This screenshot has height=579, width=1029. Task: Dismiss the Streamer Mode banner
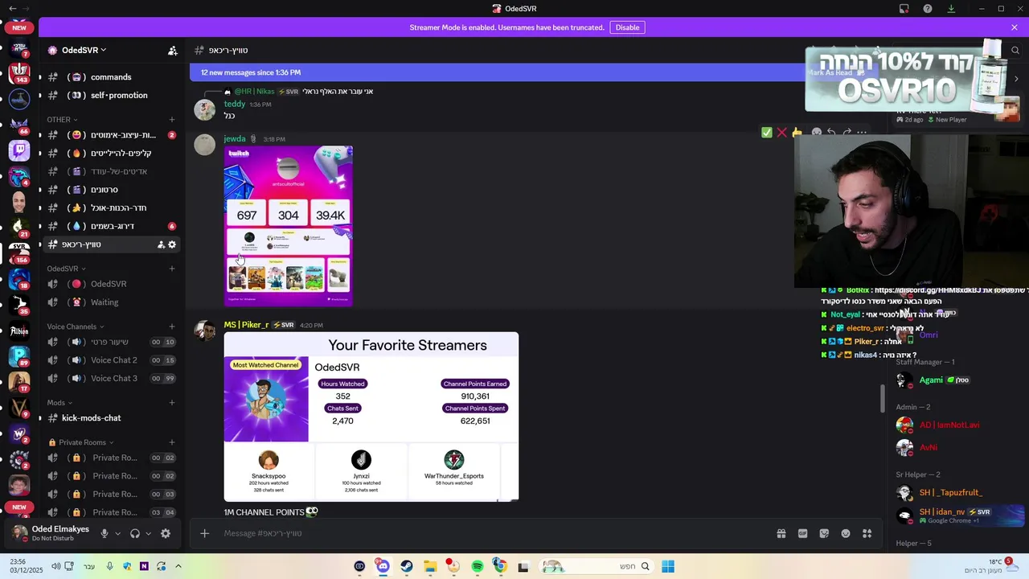coord(1015,27)
